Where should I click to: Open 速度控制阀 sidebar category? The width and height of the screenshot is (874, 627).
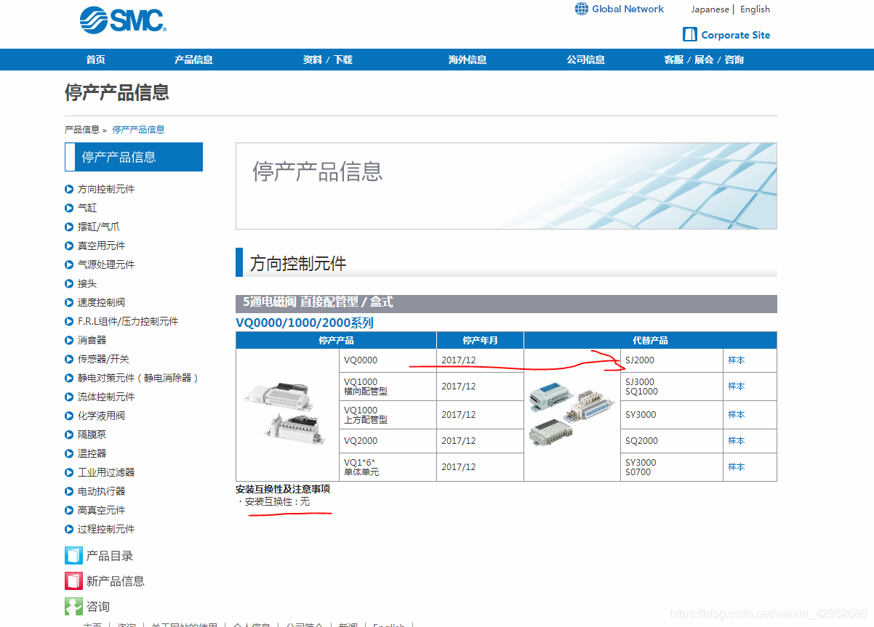coord(102,302)
